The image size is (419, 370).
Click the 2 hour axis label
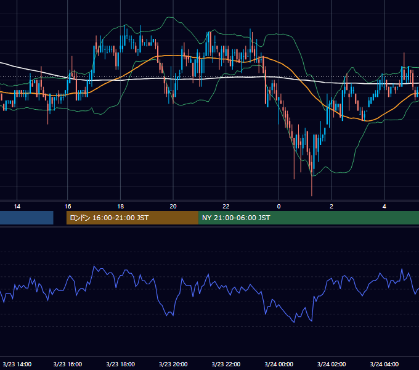332,207
